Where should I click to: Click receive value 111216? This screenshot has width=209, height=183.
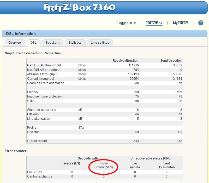tap(134, 65)
